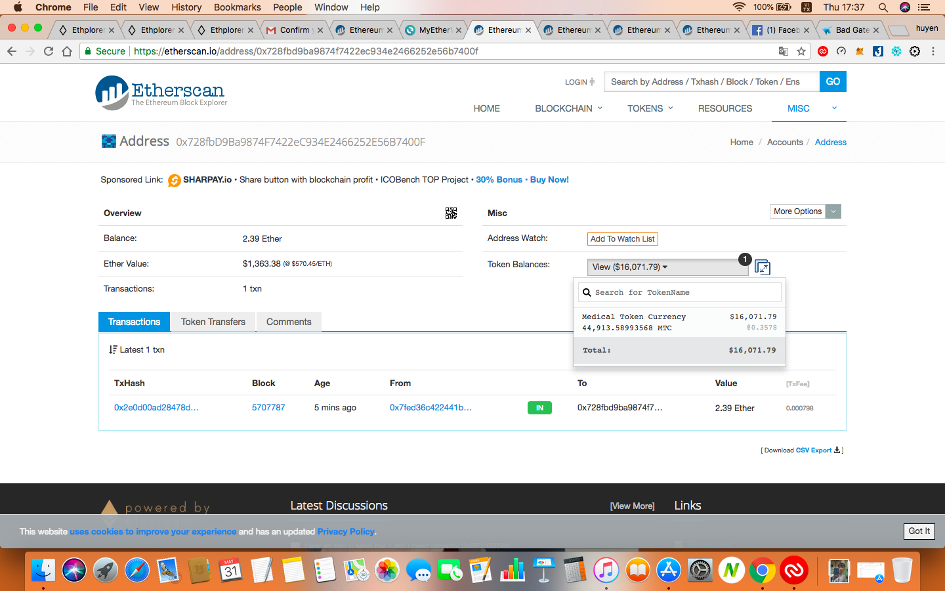This screenshot has width=945, height=591.
Task: Click the GO search button
Action: 833,81
